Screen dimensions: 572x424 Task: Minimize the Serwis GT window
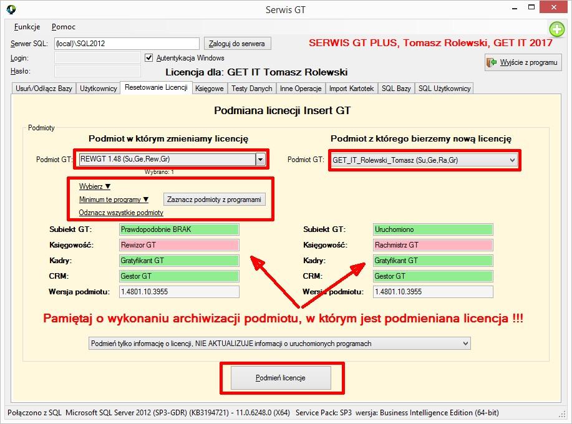tap(515, 8)
